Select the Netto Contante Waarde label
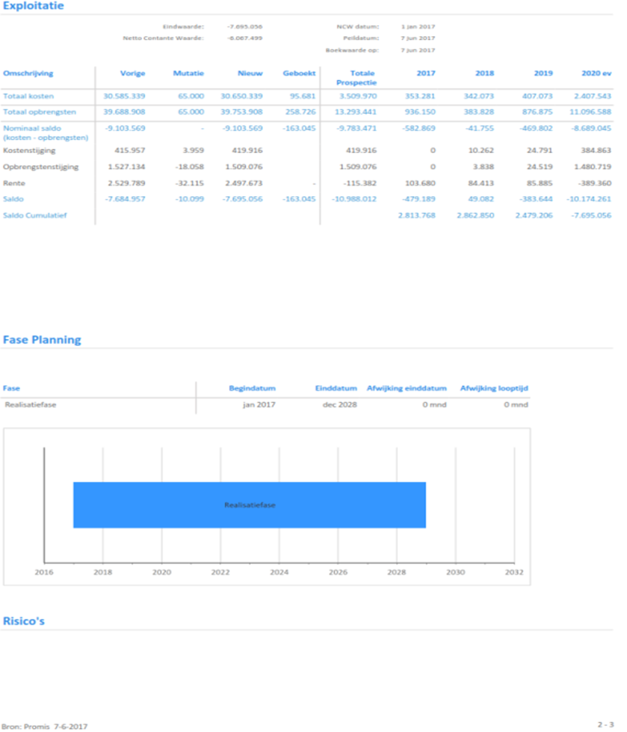627x732 pixels. click(163, 39)
